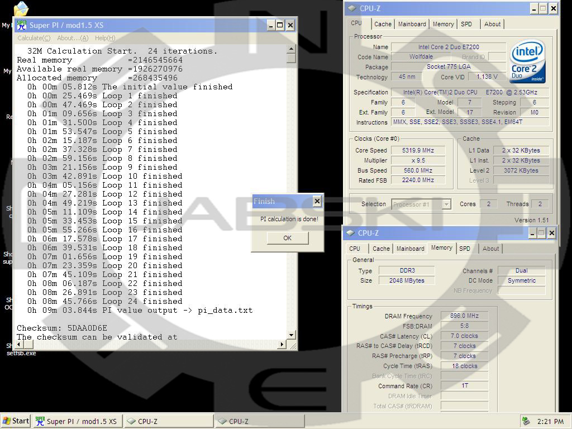Click the memory Size value 2048 MBytes
572x429 pixels.
tap(407, 280)
